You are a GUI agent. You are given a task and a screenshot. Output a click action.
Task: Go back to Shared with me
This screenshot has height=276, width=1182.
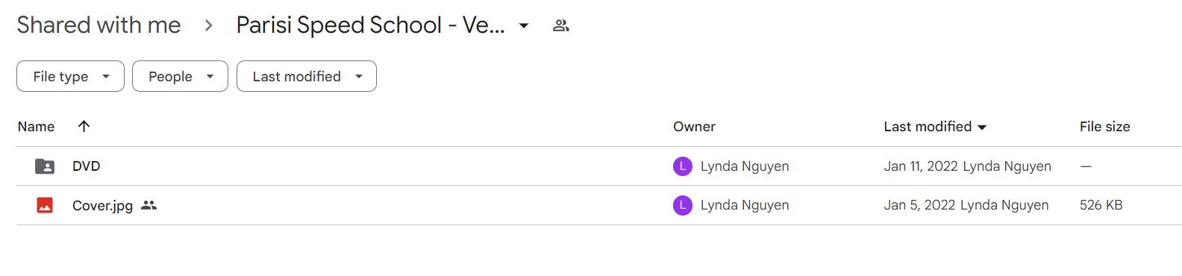(x=98, y=25)
